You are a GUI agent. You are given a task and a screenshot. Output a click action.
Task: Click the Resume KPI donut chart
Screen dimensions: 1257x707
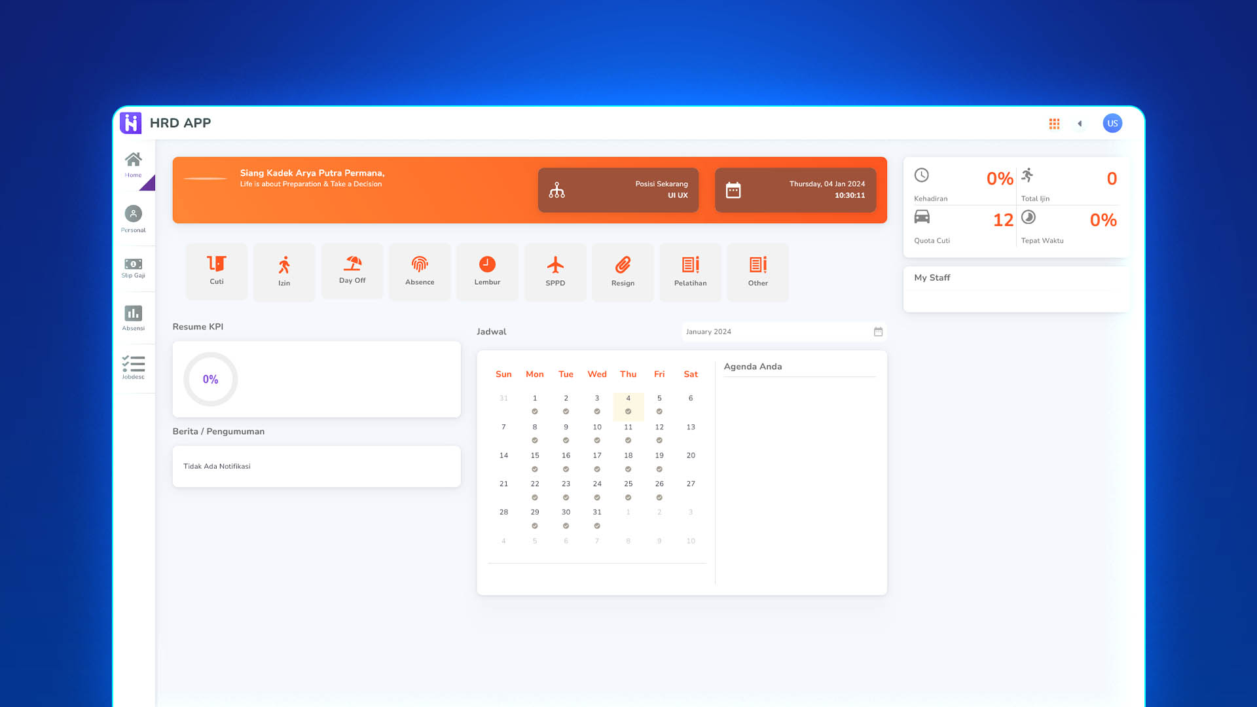pyautogui.click(x=211, y=379)
